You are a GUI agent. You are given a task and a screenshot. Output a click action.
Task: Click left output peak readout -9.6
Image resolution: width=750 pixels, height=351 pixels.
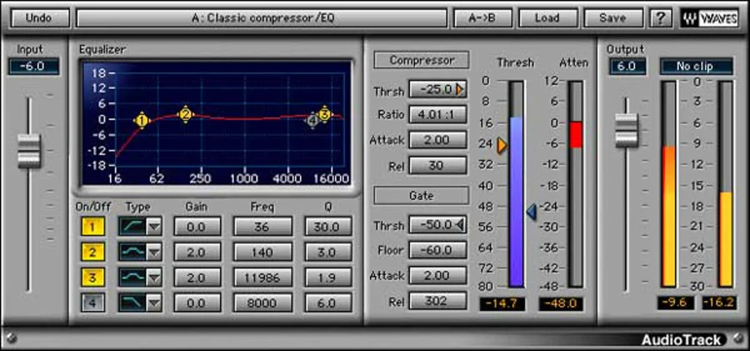[675, 302]
